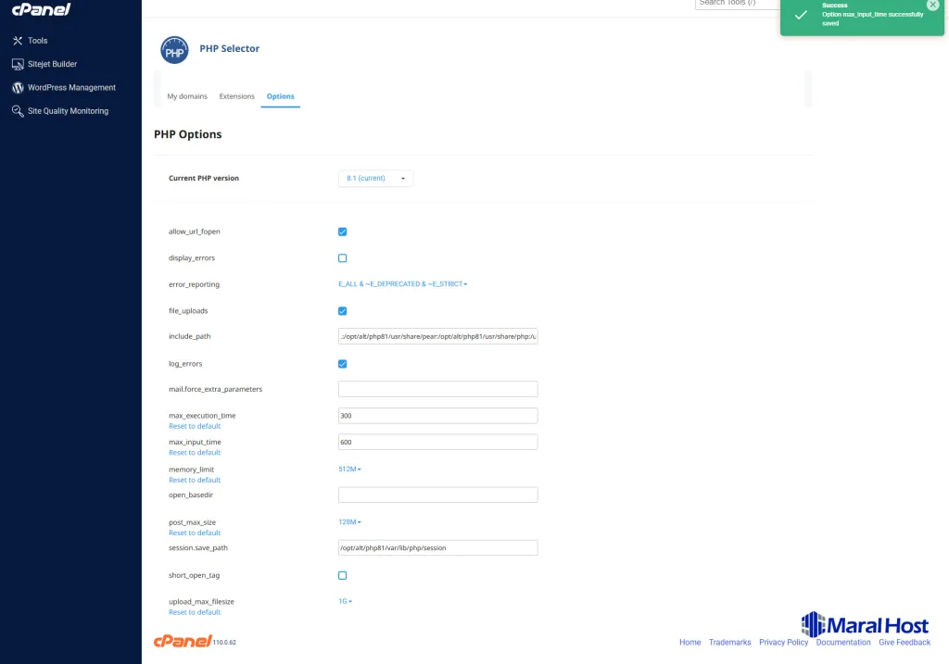Open the error_reporting dropdown
The width and height of the screenshot is (949, 664).
[x=404, y=283]
